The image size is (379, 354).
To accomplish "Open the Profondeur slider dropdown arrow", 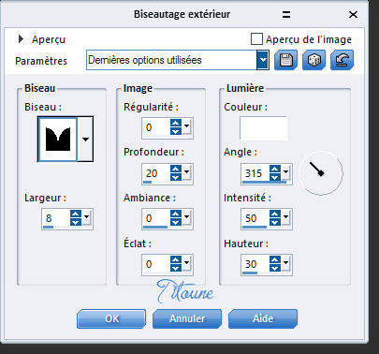I will 187,172.
